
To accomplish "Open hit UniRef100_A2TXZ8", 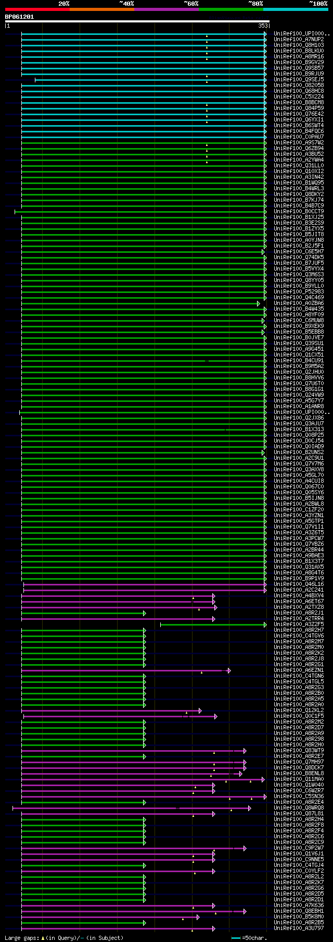I will tap(299, 607).
